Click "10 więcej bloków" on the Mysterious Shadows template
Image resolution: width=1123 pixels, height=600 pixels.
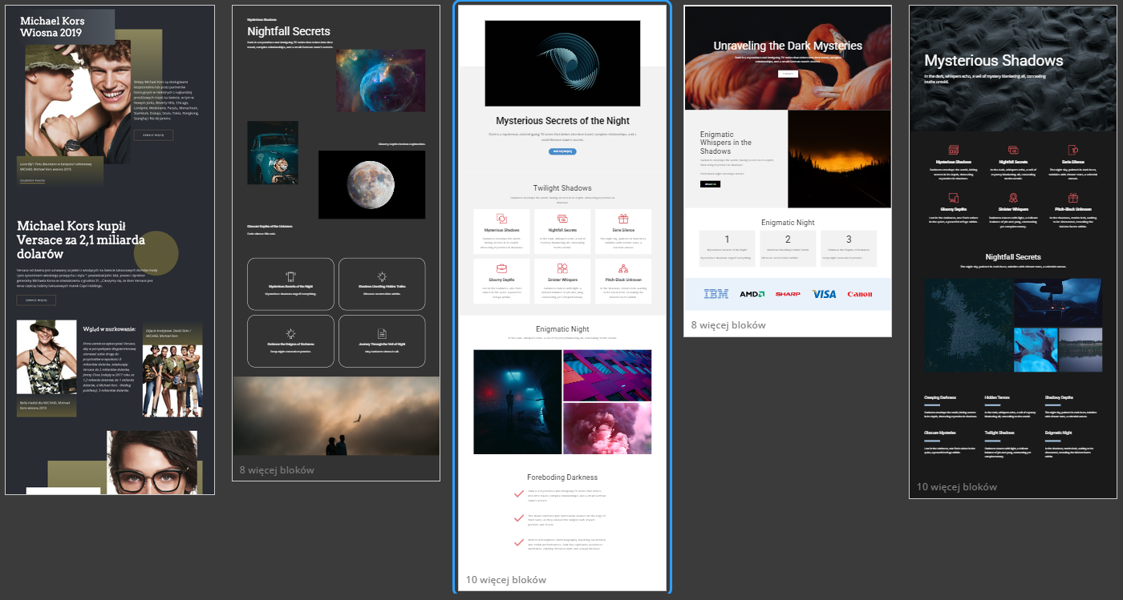(x=956, y=486)
